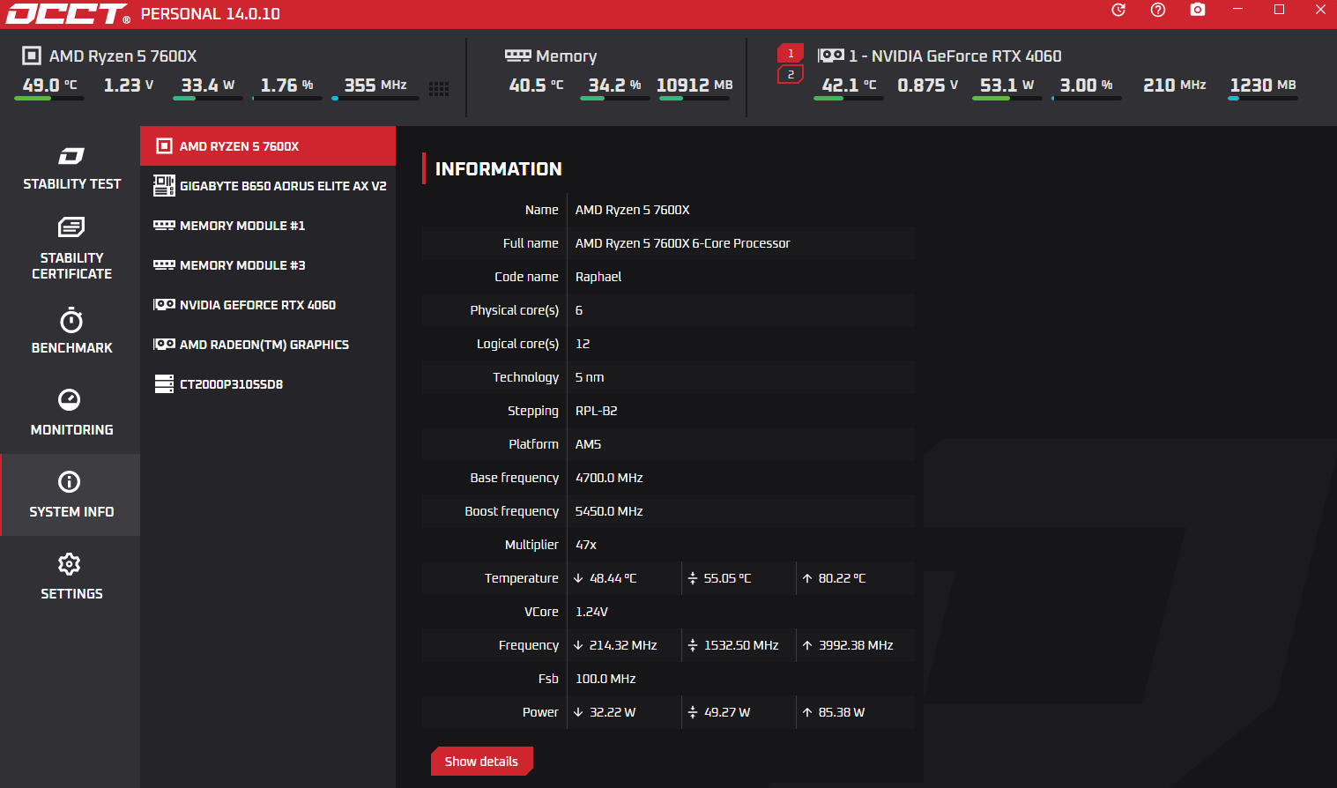The height and width of the screenshot is (788, 1337).
Task: Select AMD RADEON(TM) GRAPHICS device entry
Action: point(268,345)
